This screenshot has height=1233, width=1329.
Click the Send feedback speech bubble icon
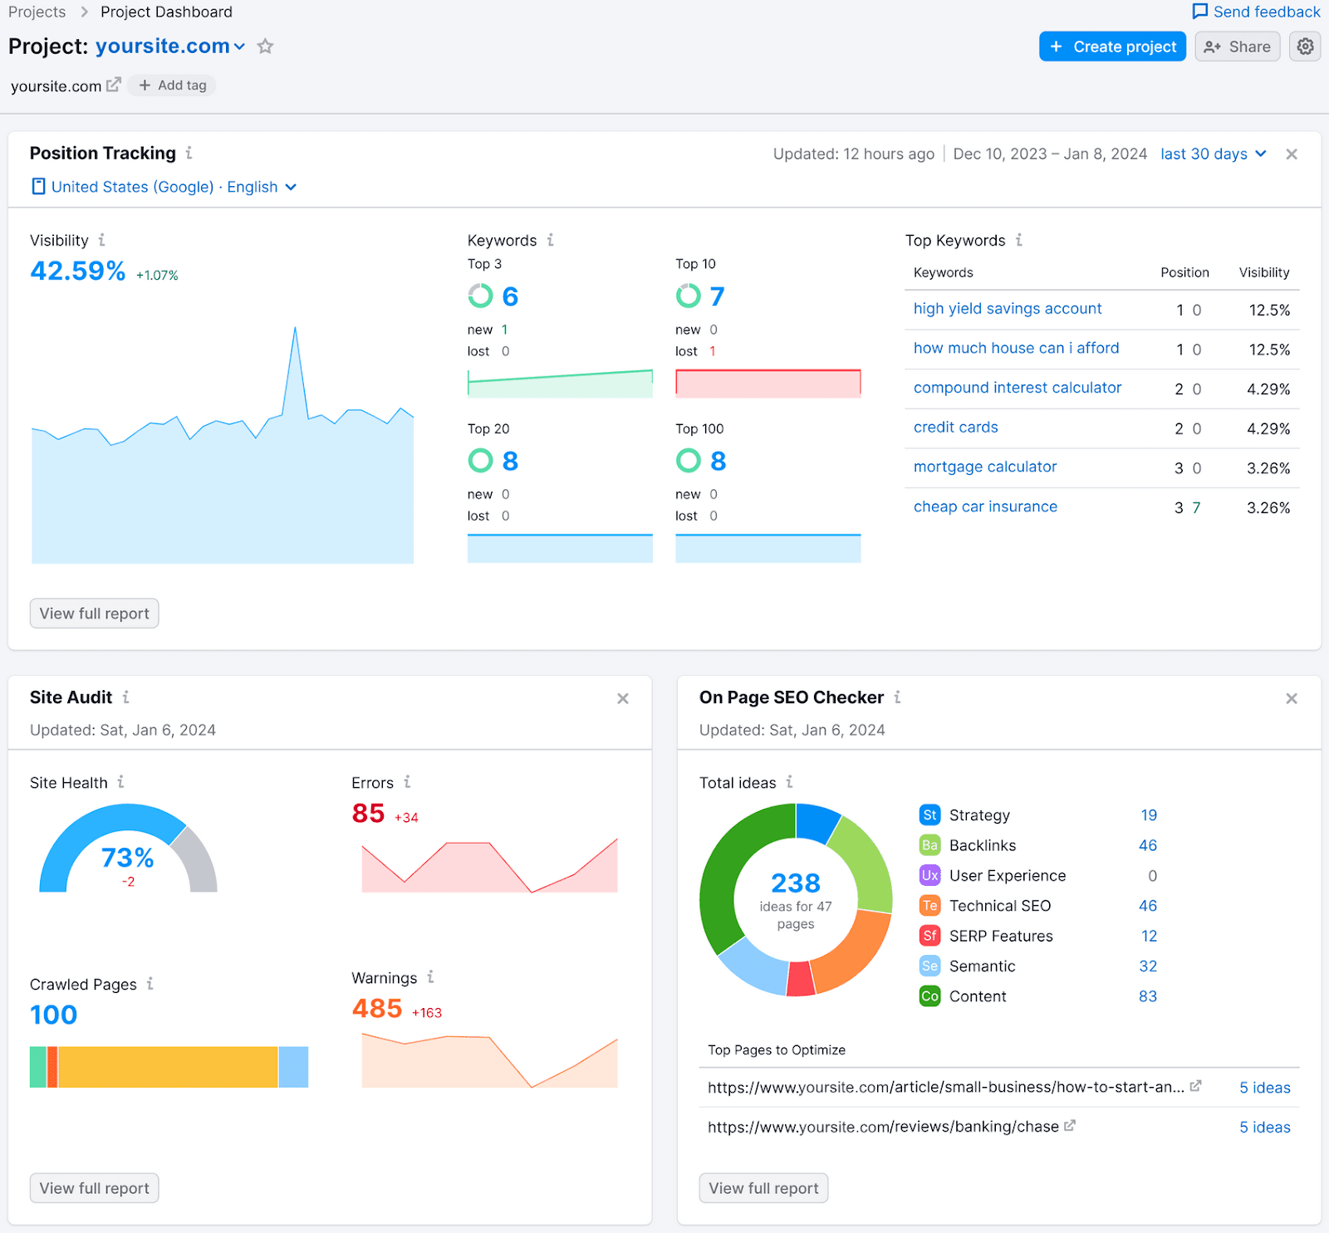(x=1201, y=12)
